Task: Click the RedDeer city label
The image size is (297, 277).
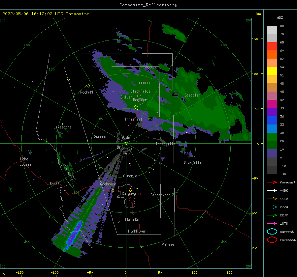Action: [x=140, y=100]
